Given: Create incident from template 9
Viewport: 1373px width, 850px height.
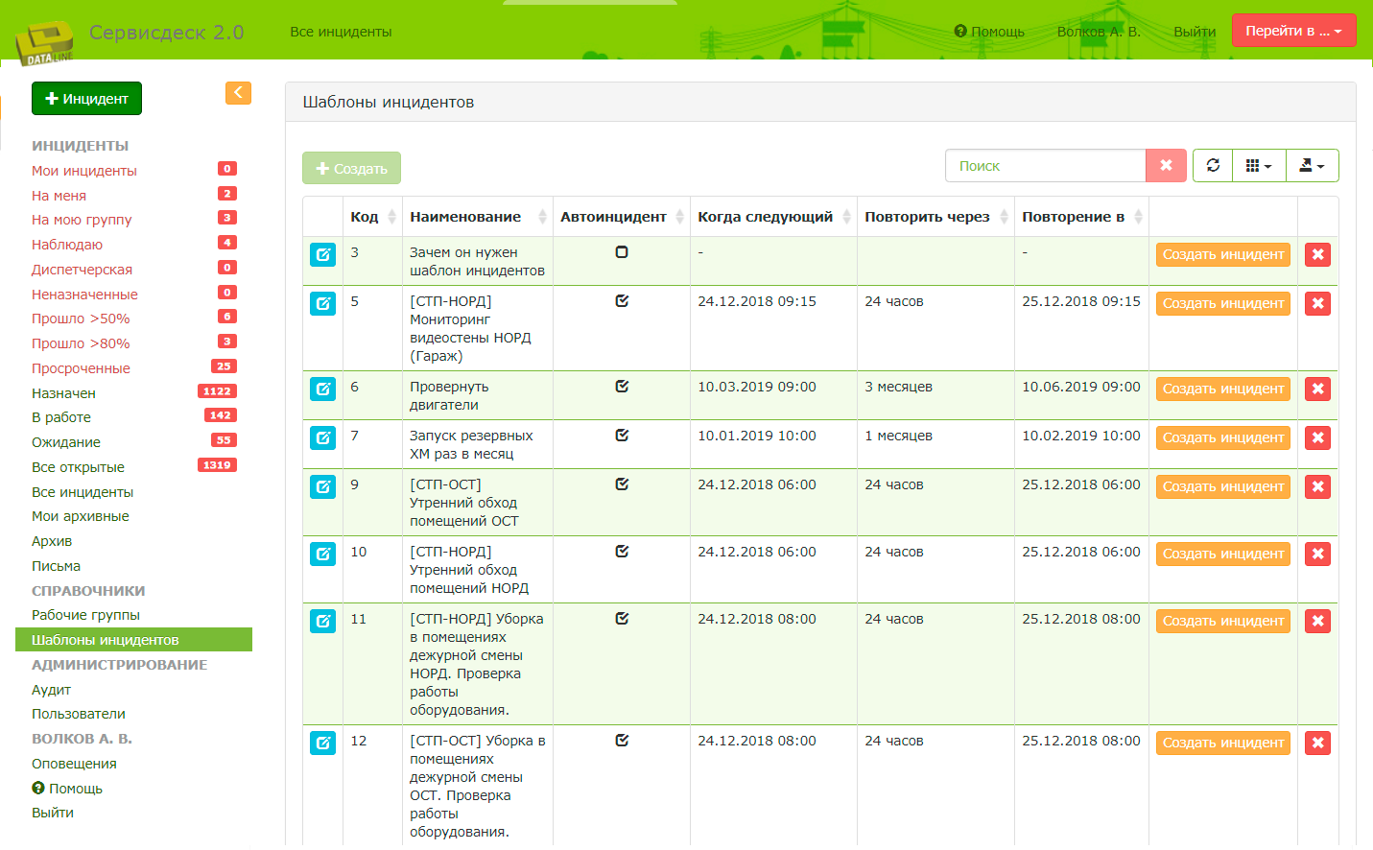Looking at the screenshot, I should click(1223, 486).
